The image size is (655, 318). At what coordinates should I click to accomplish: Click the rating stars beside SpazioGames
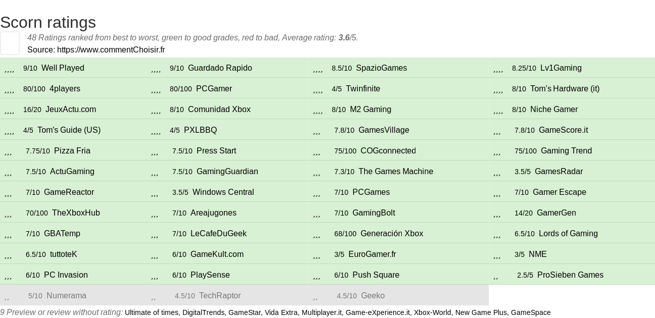[x=318, y=68]
